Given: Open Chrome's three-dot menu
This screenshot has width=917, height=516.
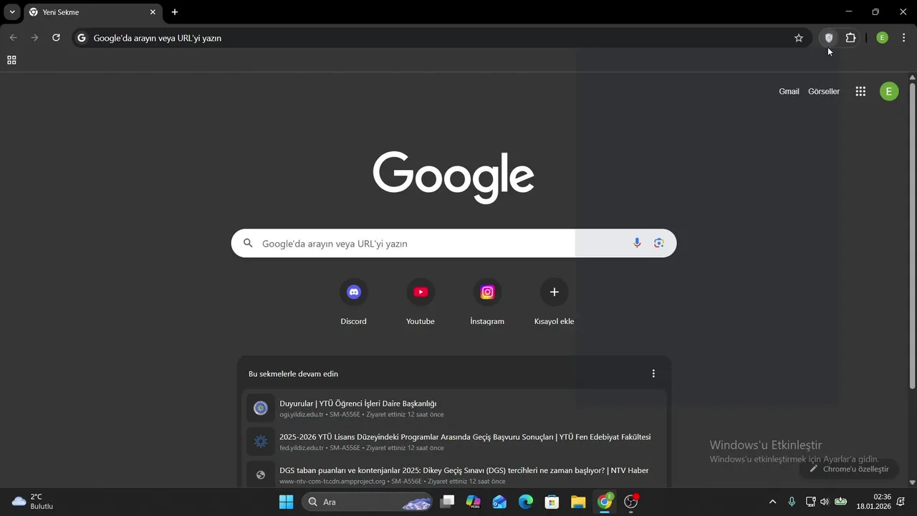Looking at the screenshot, I should coord(904,38).
